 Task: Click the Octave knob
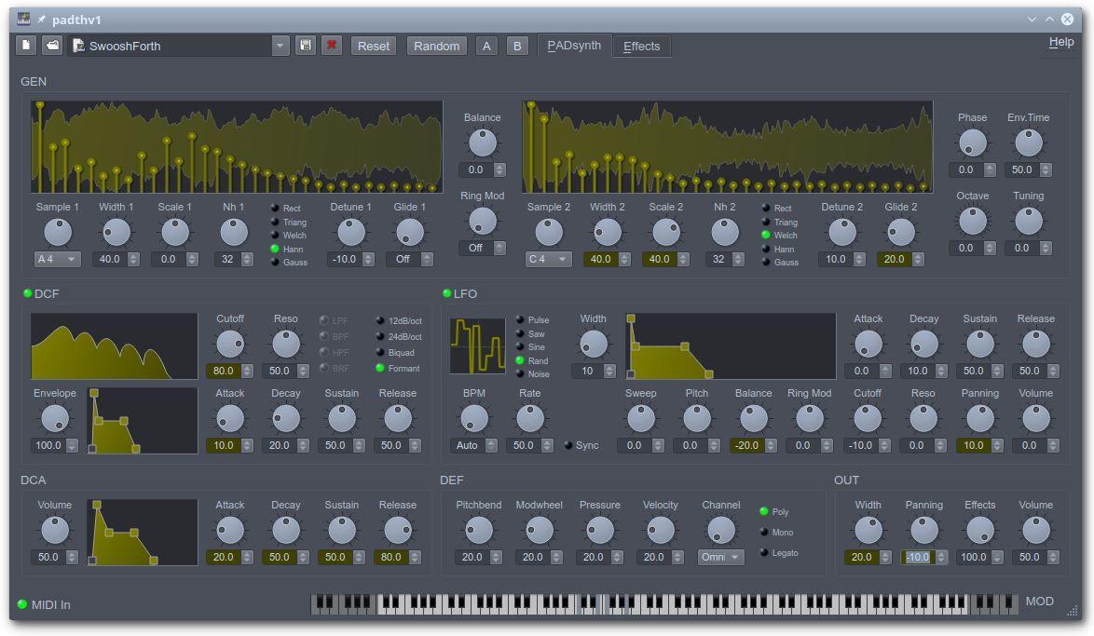972,221
